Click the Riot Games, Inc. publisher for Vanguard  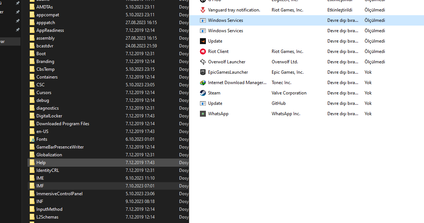[287, 10]
